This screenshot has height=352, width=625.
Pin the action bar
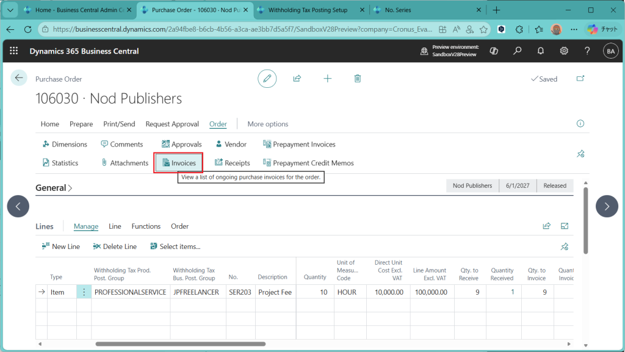580,154
